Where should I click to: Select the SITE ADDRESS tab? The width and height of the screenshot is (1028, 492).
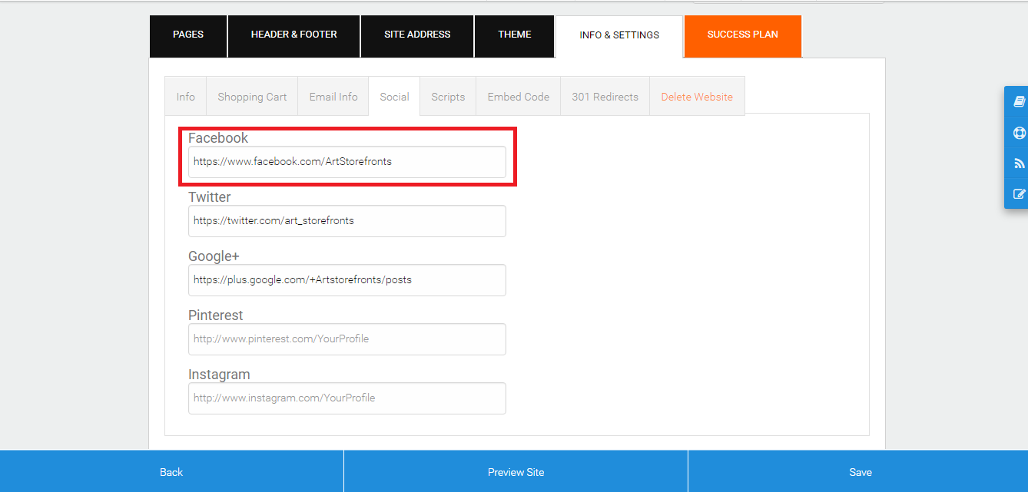(417, 34)
